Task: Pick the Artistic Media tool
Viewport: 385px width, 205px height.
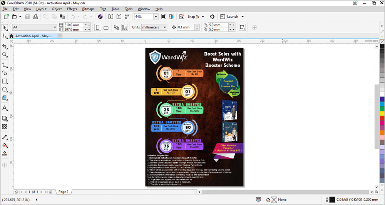Action: [4, 73]
